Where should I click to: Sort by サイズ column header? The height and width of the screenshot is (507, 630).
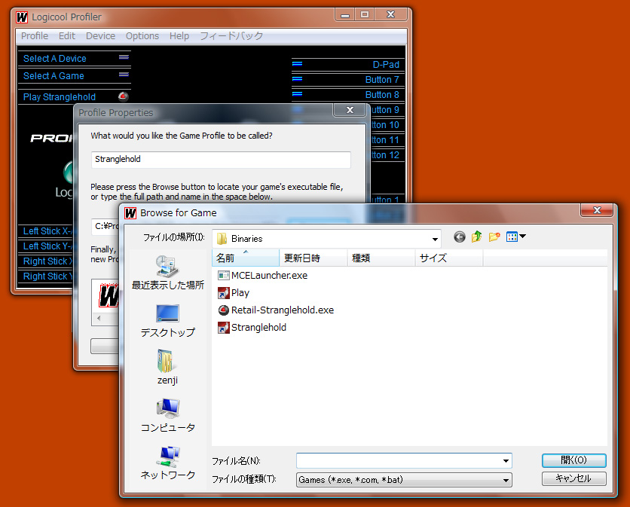point(449,258)
